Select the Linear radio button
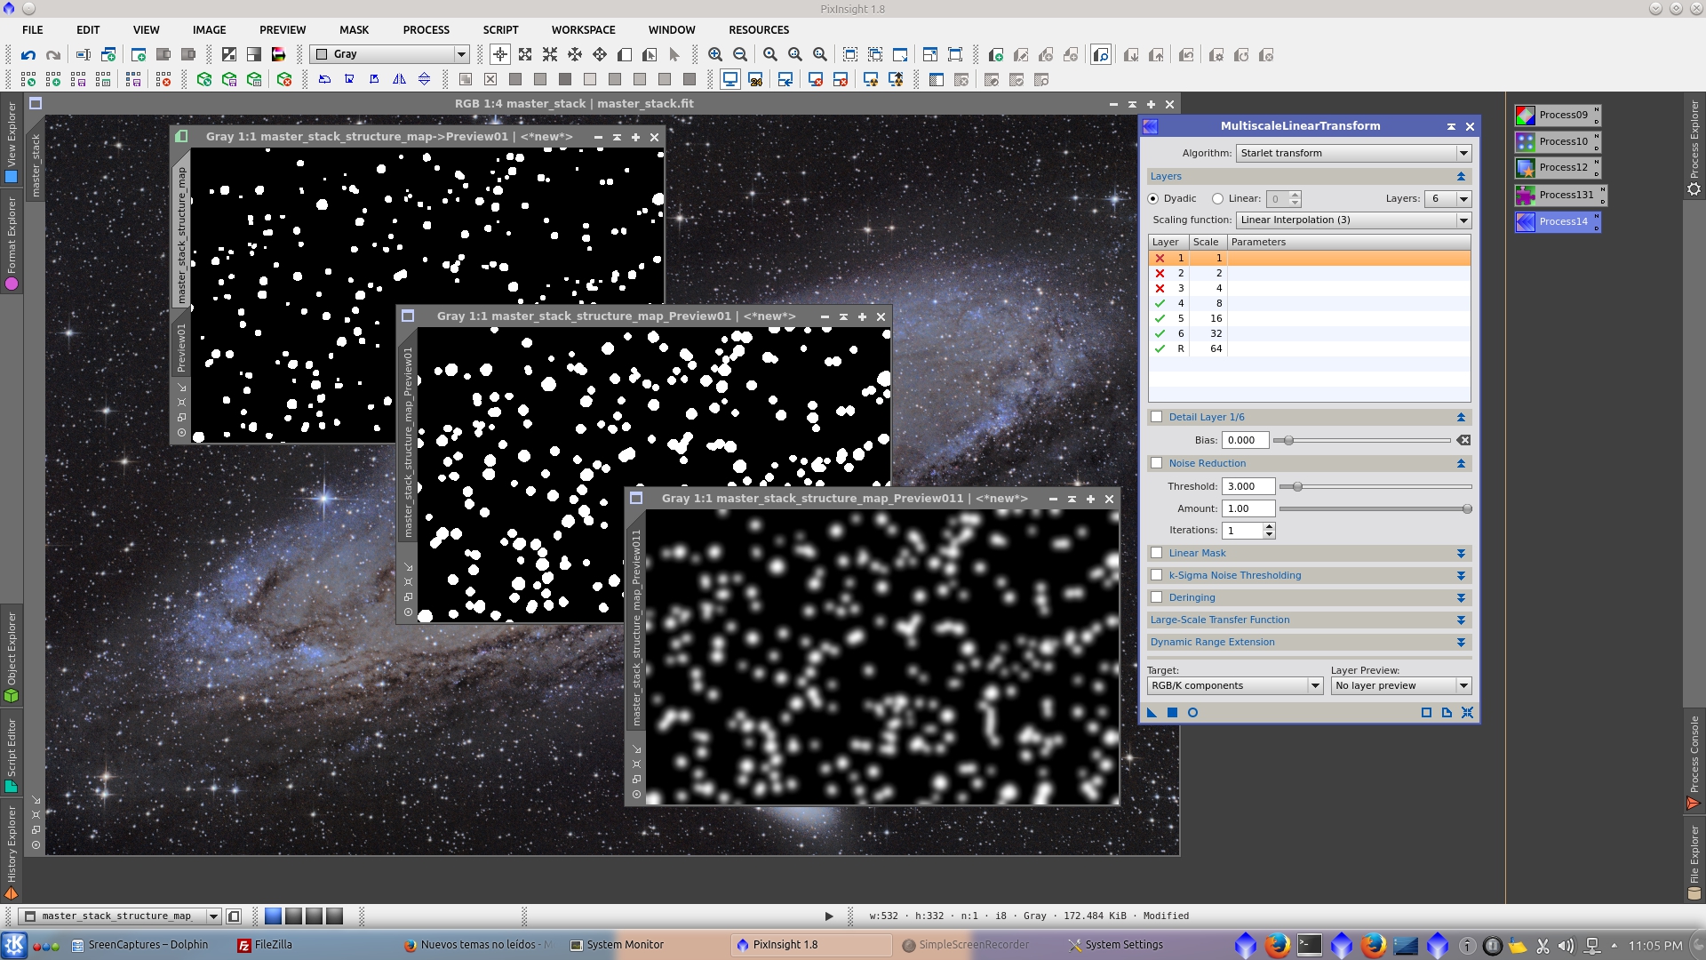1706x960 pixels. pyautogui.click(x=1217, y=198)
